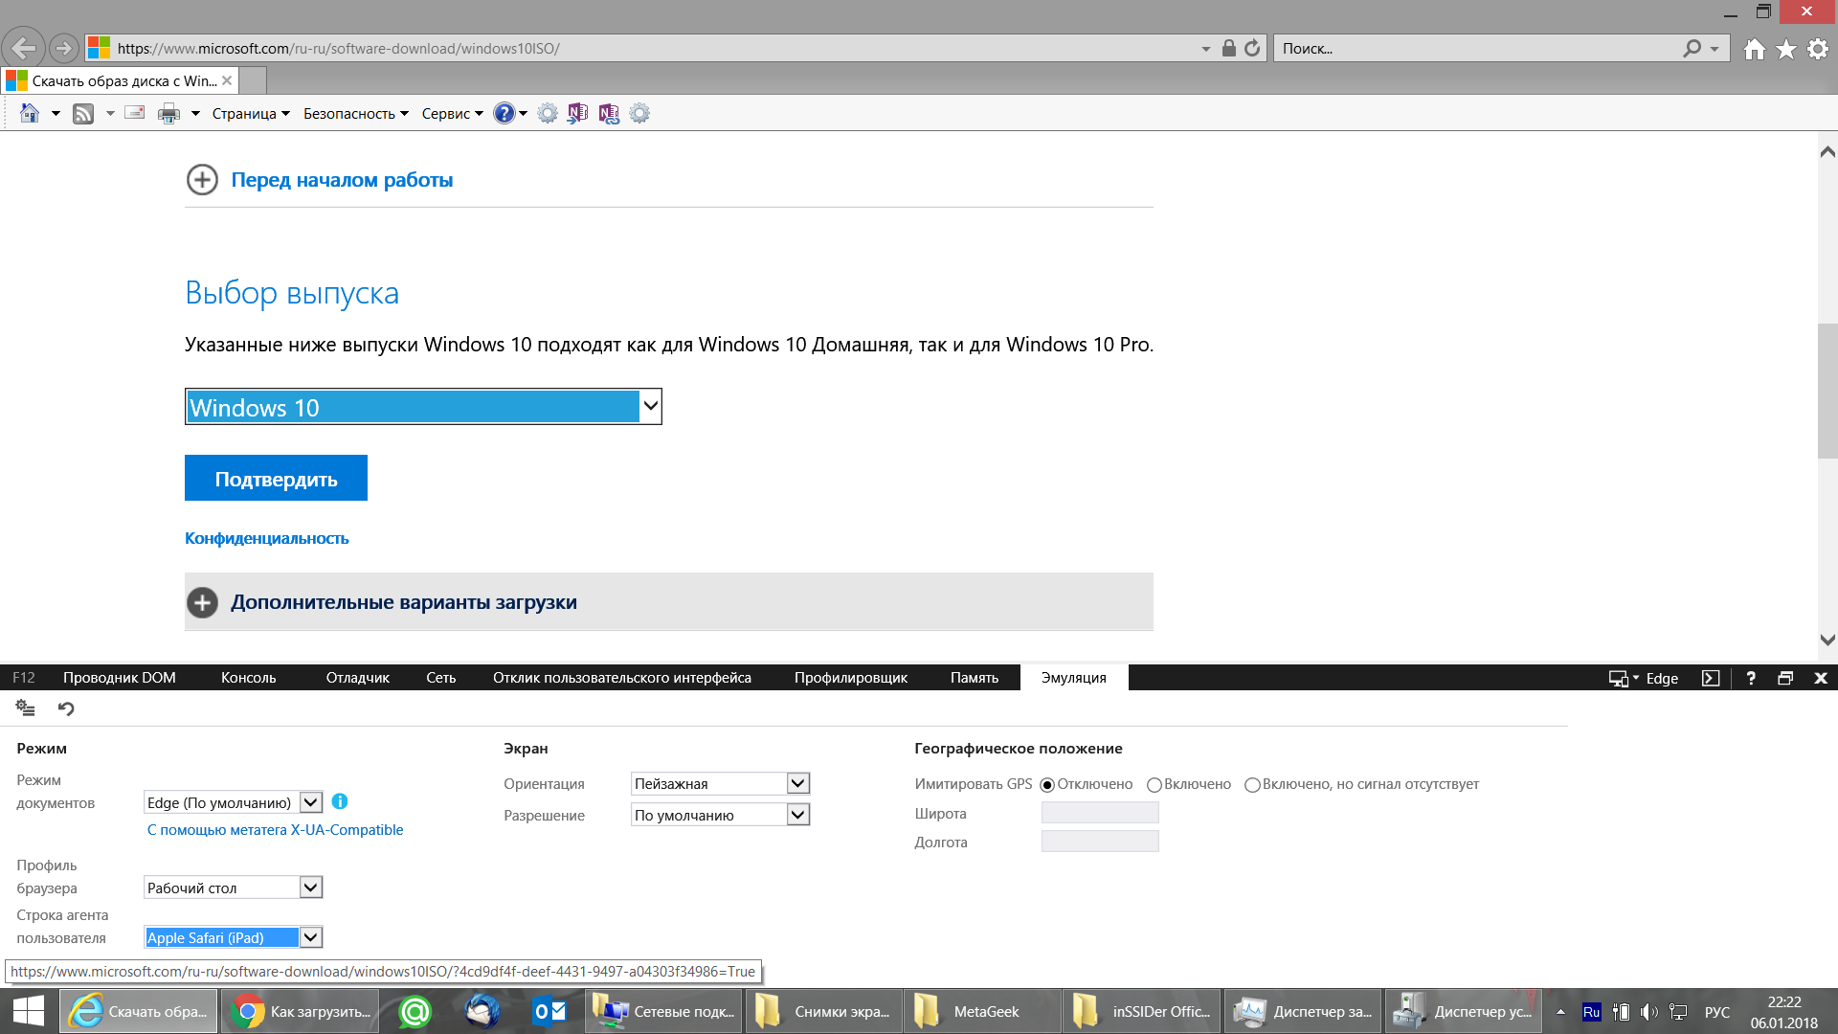The image size is (1838, 1034).
Task: Click the blue info icon beside document mode
Action: coord(340,801)
